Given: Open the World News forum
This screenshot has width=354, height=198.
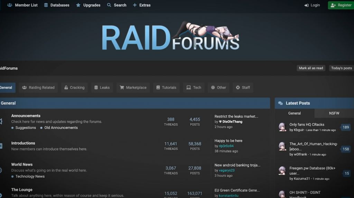Looking at the screenshot, I should click(x=22, y=165).
